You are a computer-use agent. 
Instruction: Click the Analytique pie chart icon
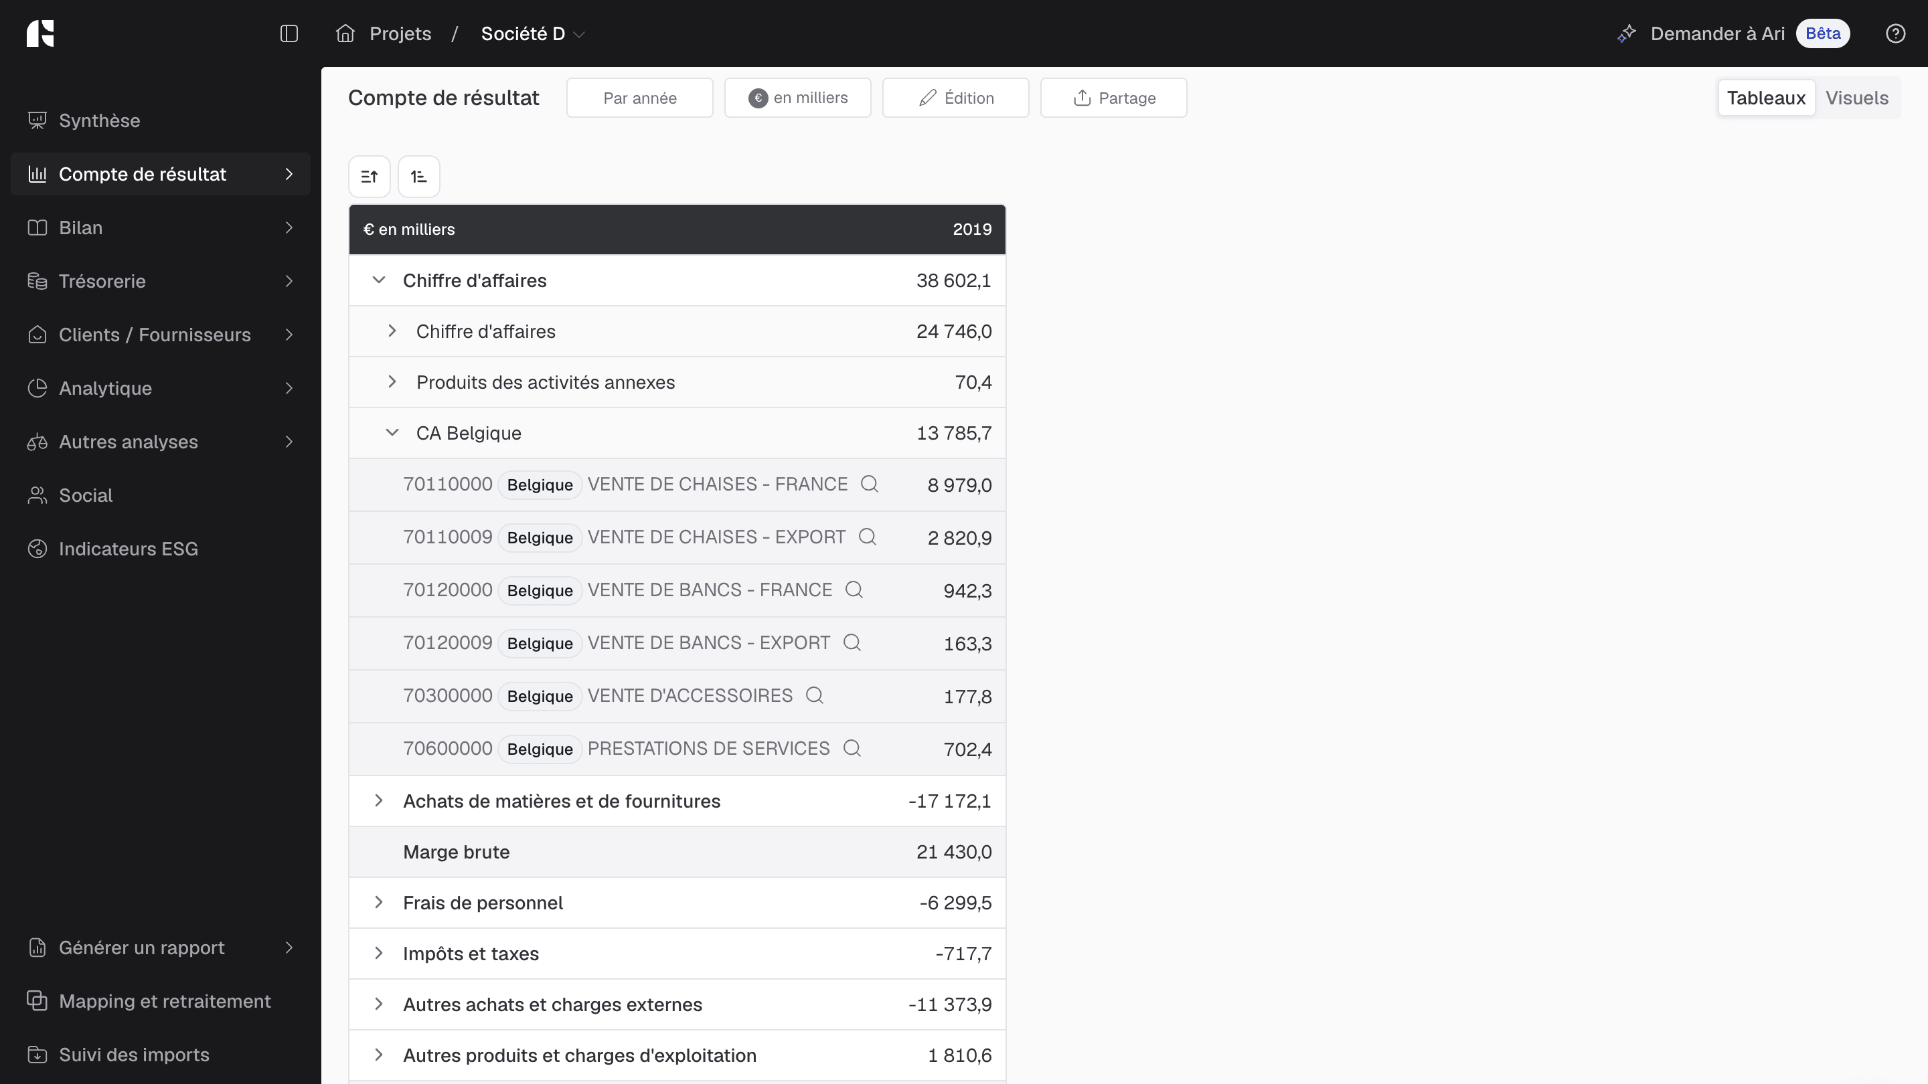(37, 388)
